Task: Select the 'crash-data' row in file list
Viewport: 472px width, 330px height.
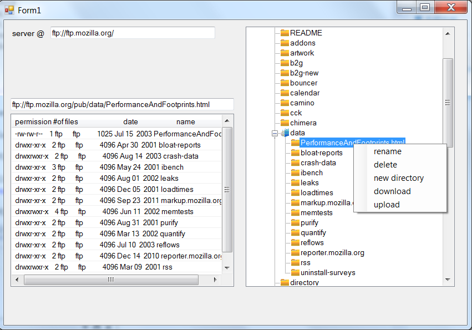Action: [x=117, y=156]
